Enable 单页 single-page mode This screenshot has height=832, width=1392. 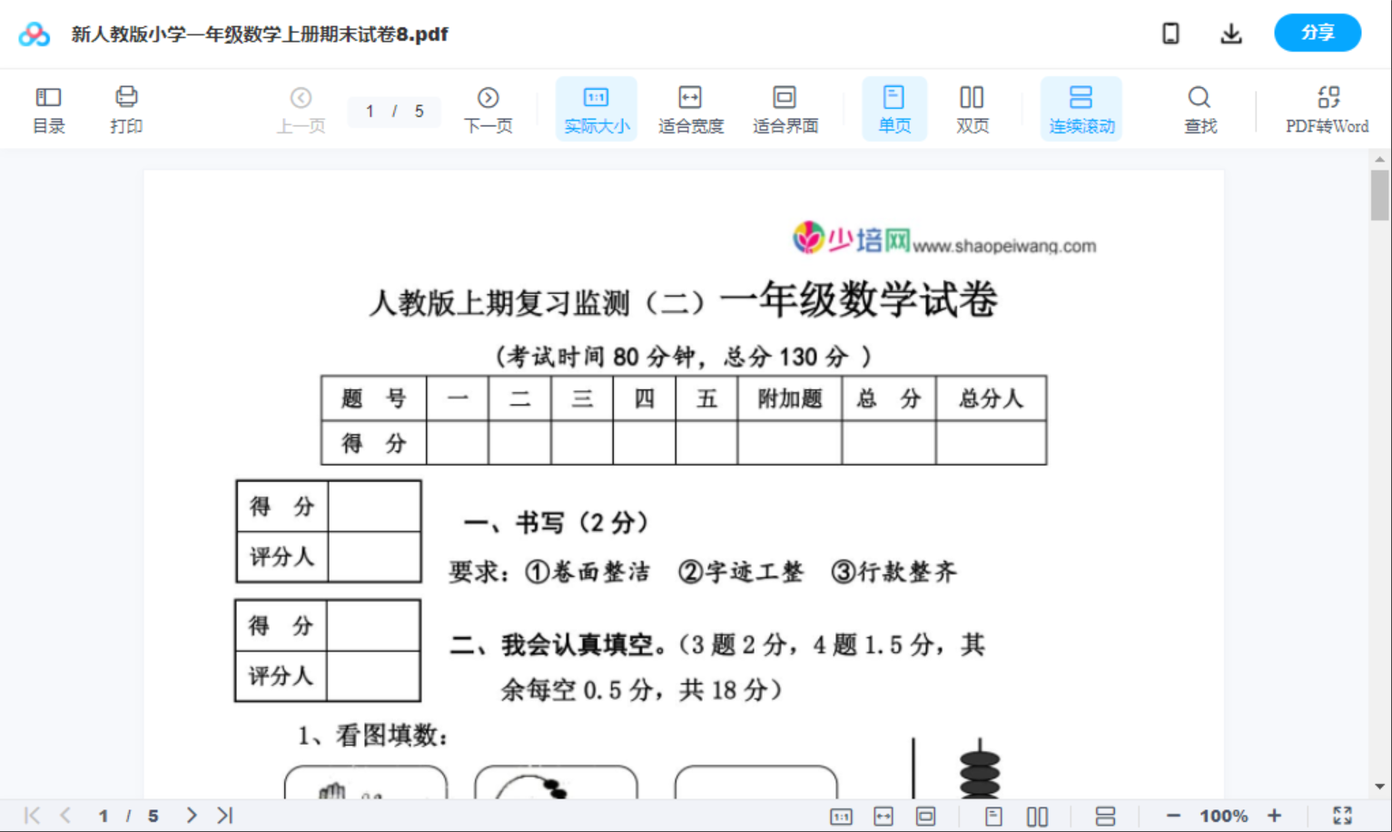[894, 108]
